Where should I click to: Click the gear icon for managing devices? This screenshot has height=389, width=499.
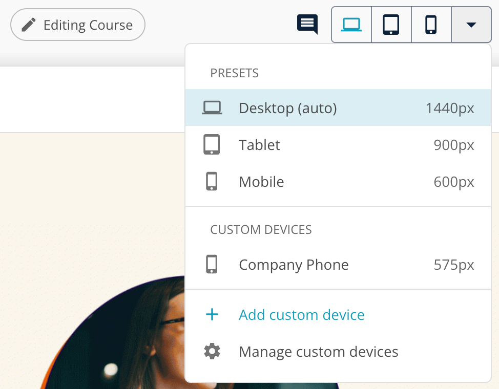pos(212,352)
